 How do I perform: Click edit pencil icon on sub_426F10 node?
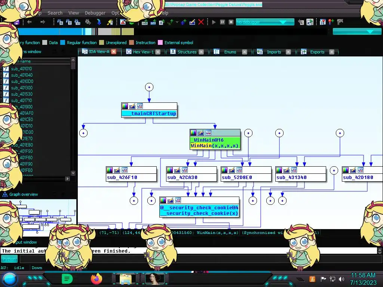pyautogui.click(x=117, y=170)
